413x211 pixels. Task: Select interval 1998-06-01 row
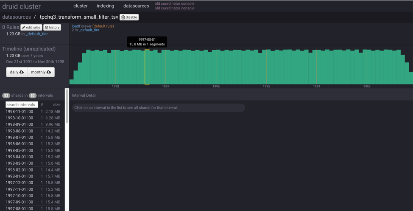[x=33, y=144]
